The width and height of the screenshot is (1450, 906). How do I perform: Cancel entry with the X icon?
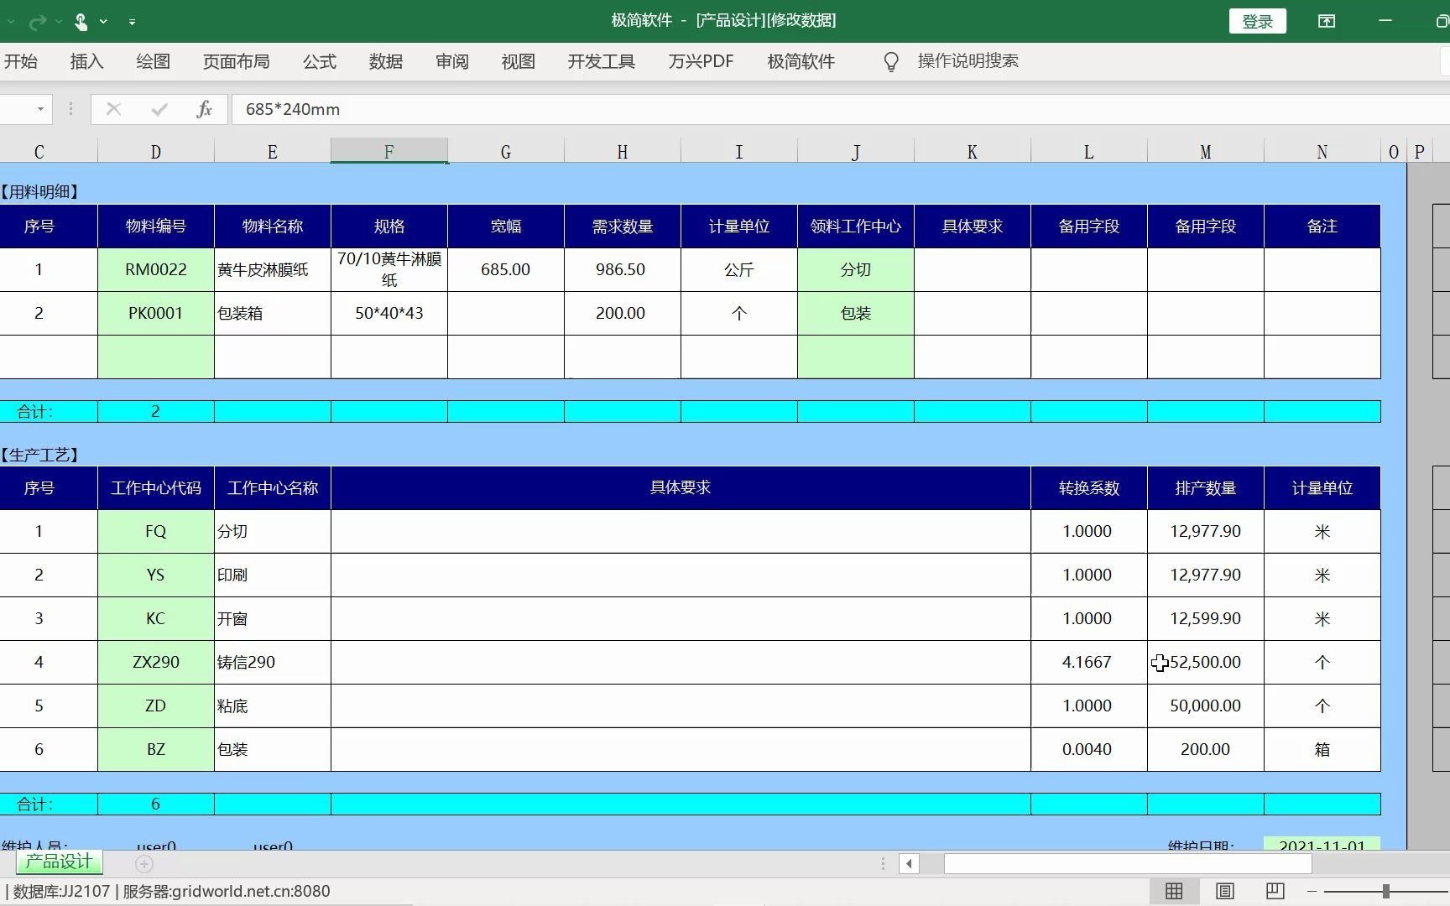pyautogui.click(x=113, y=109)
